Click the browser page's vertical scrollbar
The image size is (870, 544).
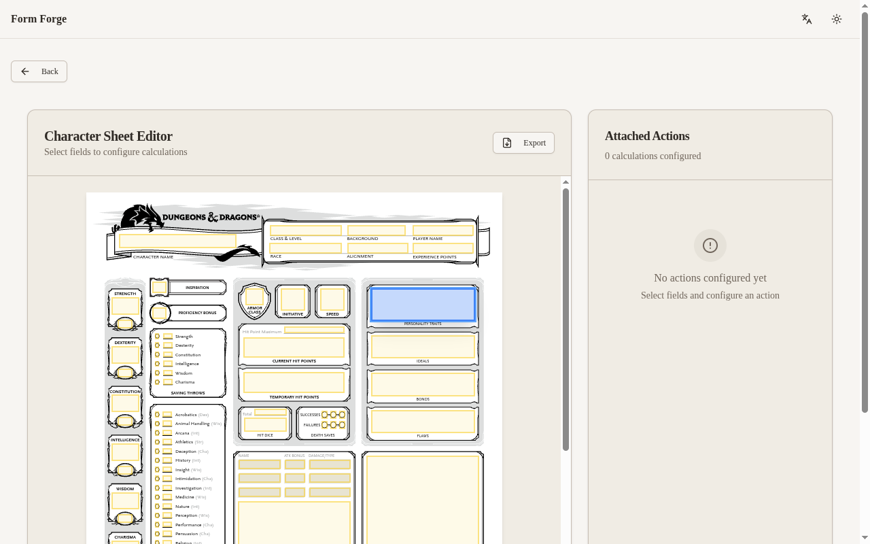865,212
